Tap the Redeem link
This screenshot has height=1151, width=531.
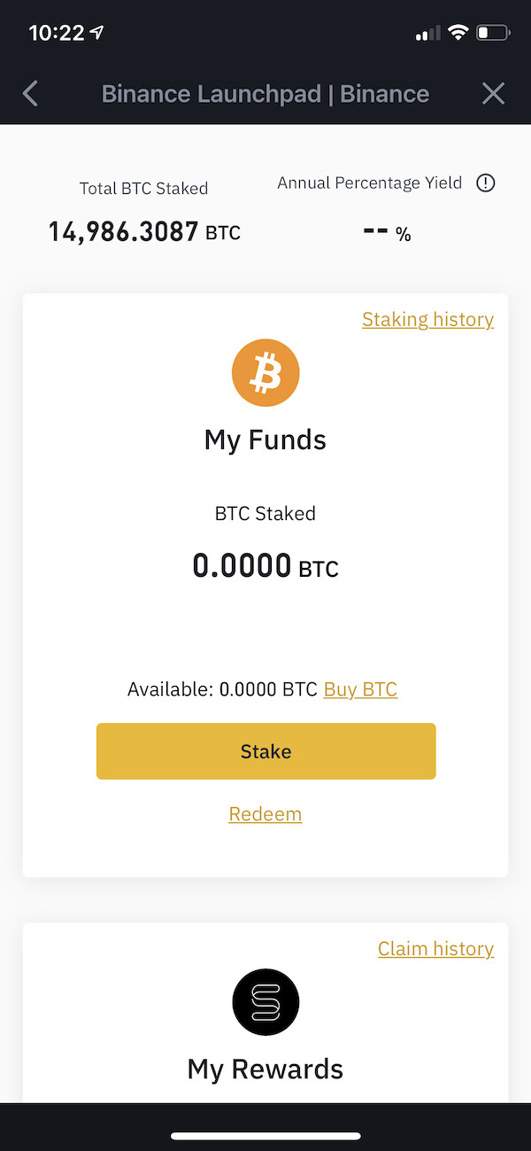click(265, 813)
